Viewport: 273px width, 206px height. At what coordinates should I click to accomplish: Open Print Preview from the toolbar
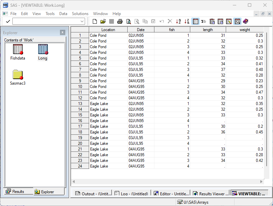[129, 21]
